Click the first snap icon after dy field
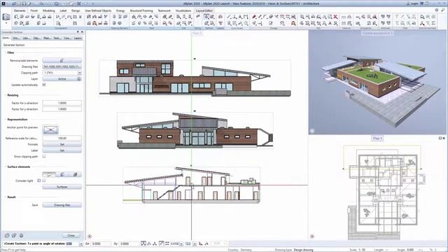Screen dimensions: 448x252 (x=143, y=244)
